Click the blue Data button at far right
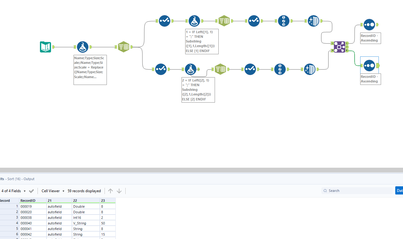The height and width of the screenshot is (239, 403). click(399, 190)
